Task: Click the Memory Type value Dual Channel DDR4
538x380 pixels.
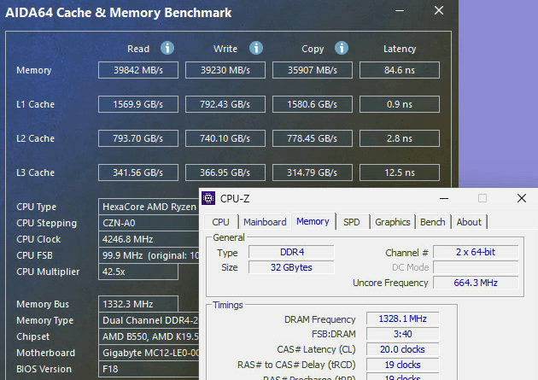Action: coord(149,320)
